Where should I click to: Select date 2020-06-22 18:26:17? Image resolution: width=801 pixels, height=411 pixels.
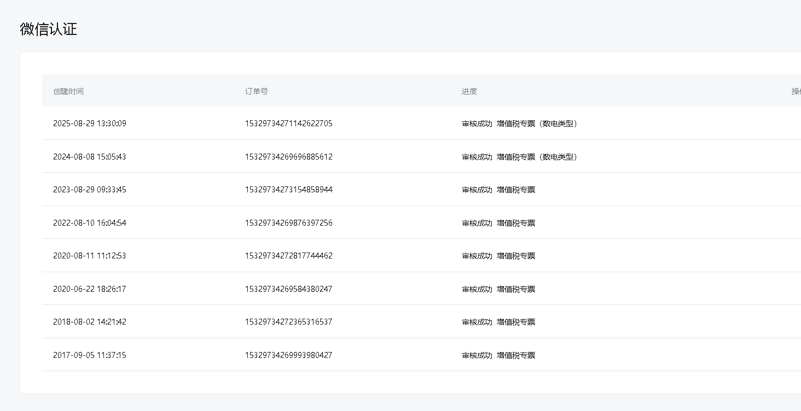(x=90, y=289)
